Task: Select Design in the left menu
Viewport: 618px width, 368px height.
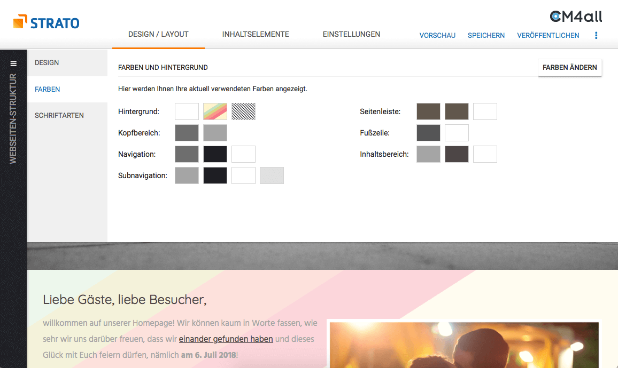Action: (67, 62)
